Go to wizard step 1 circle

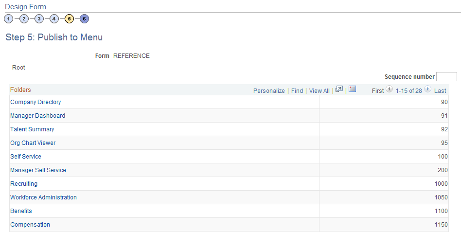[9, 19]
